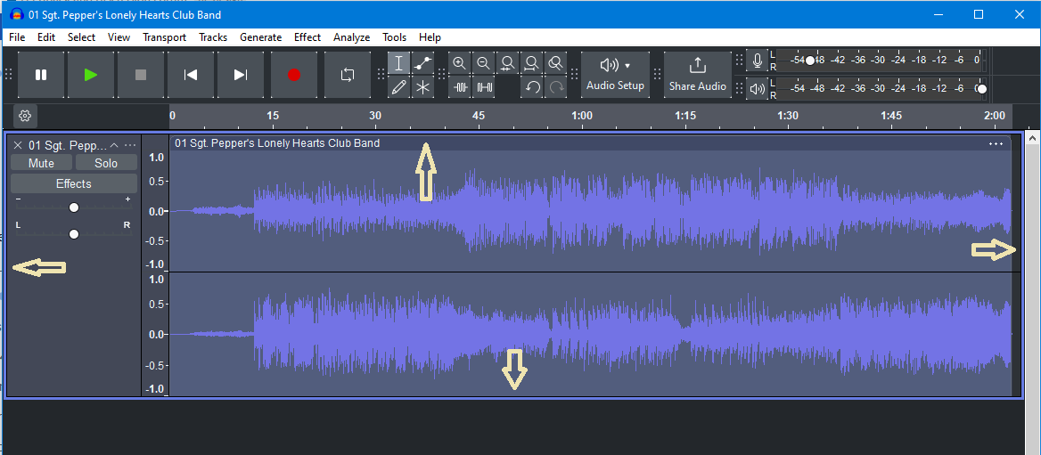Image resolution: width=1041 pixels, height=455 pixels.
Task: Trim audio outside selection icon
Action: point(461,87)
